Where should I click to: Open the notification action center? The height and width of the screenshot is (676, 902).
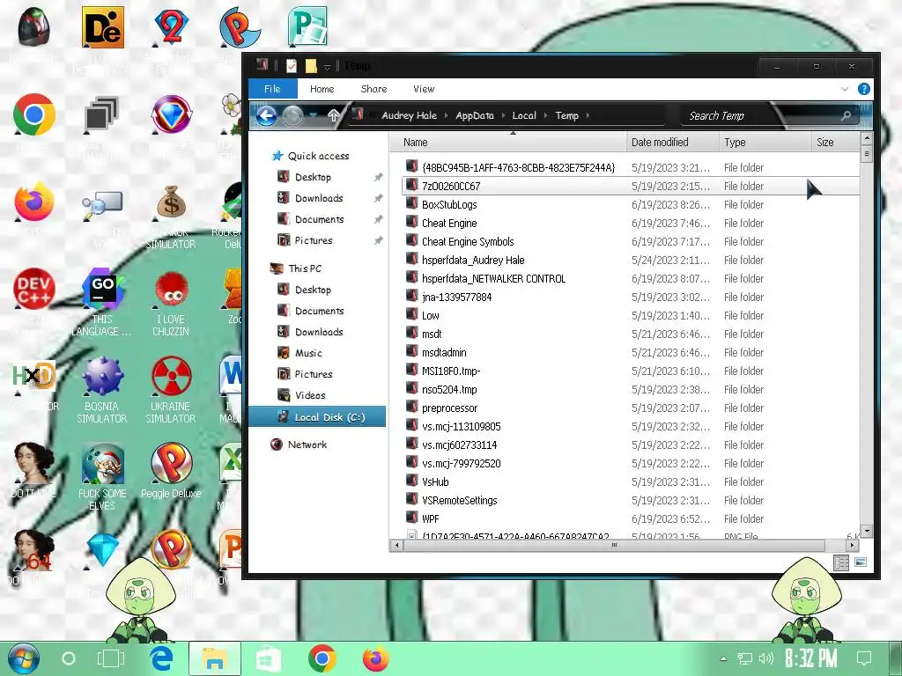[x=863, y=658]
